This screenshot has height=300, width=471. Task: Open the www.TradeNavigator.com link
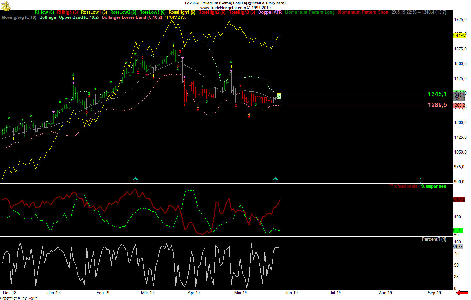tap(223, 8)
